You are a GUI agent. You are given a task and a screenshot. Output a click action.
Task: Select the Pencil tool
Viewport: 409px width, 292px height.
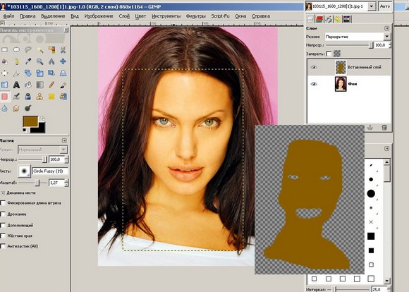click(51, 85)
